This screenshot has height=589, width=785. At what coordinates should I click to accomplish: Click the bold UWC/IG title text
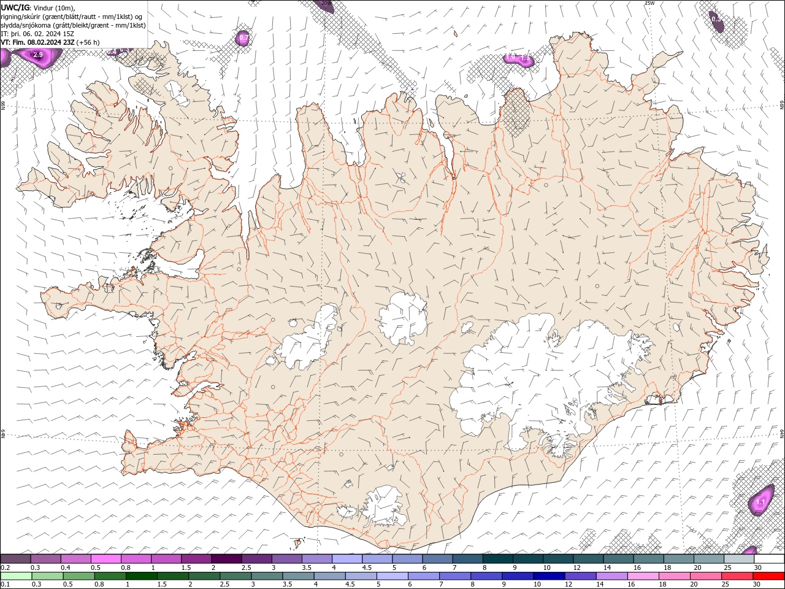[x=15, y=7]
